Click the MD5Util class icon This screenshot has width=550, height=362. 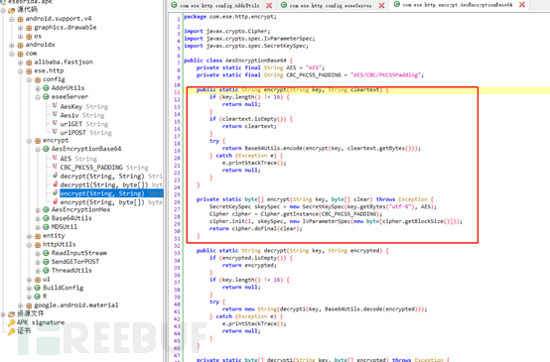pos(46,227)
